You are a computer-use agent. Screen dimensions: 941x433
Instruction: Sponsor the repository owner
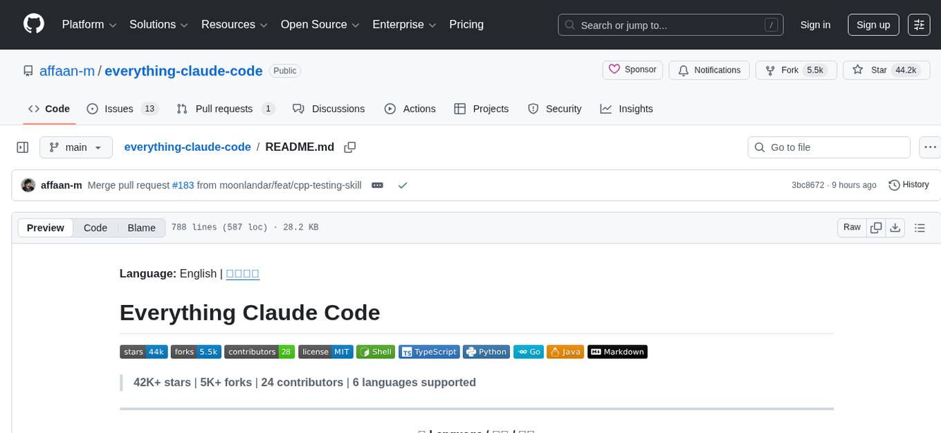(x=632, y=69)
